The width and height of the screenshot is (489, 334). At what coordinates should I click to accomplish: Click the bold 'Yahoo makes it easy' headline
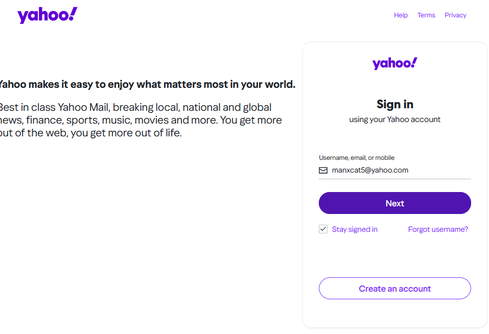point(147,84)
